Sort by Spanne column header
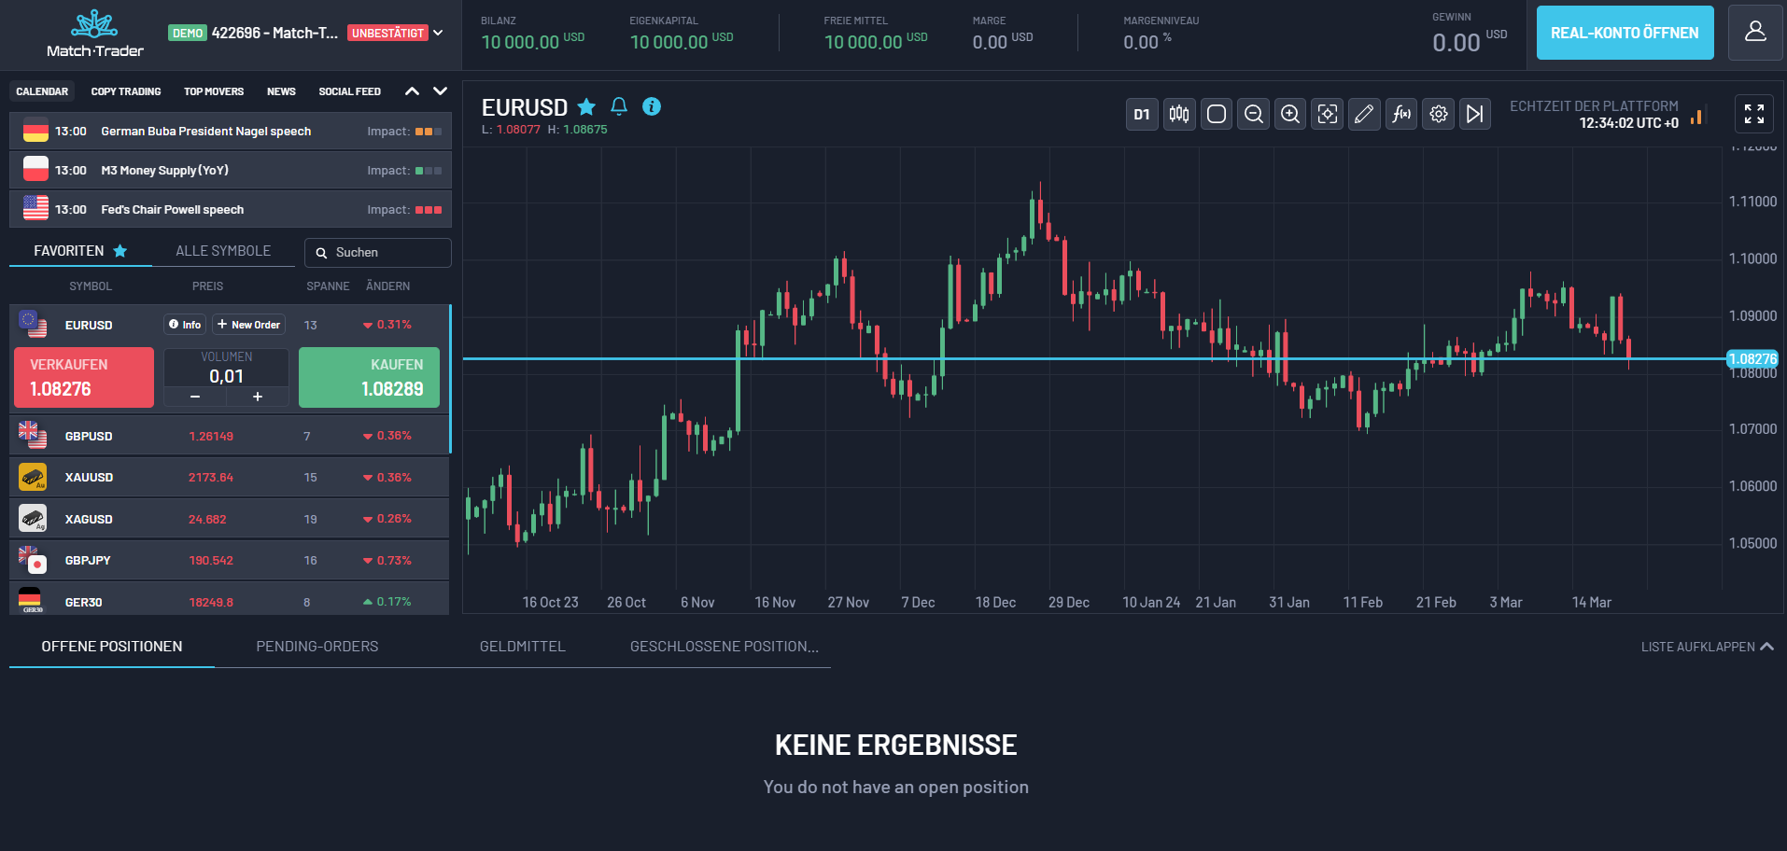The width and height of the screenshot is (1787, 851). tap(328, 286)
